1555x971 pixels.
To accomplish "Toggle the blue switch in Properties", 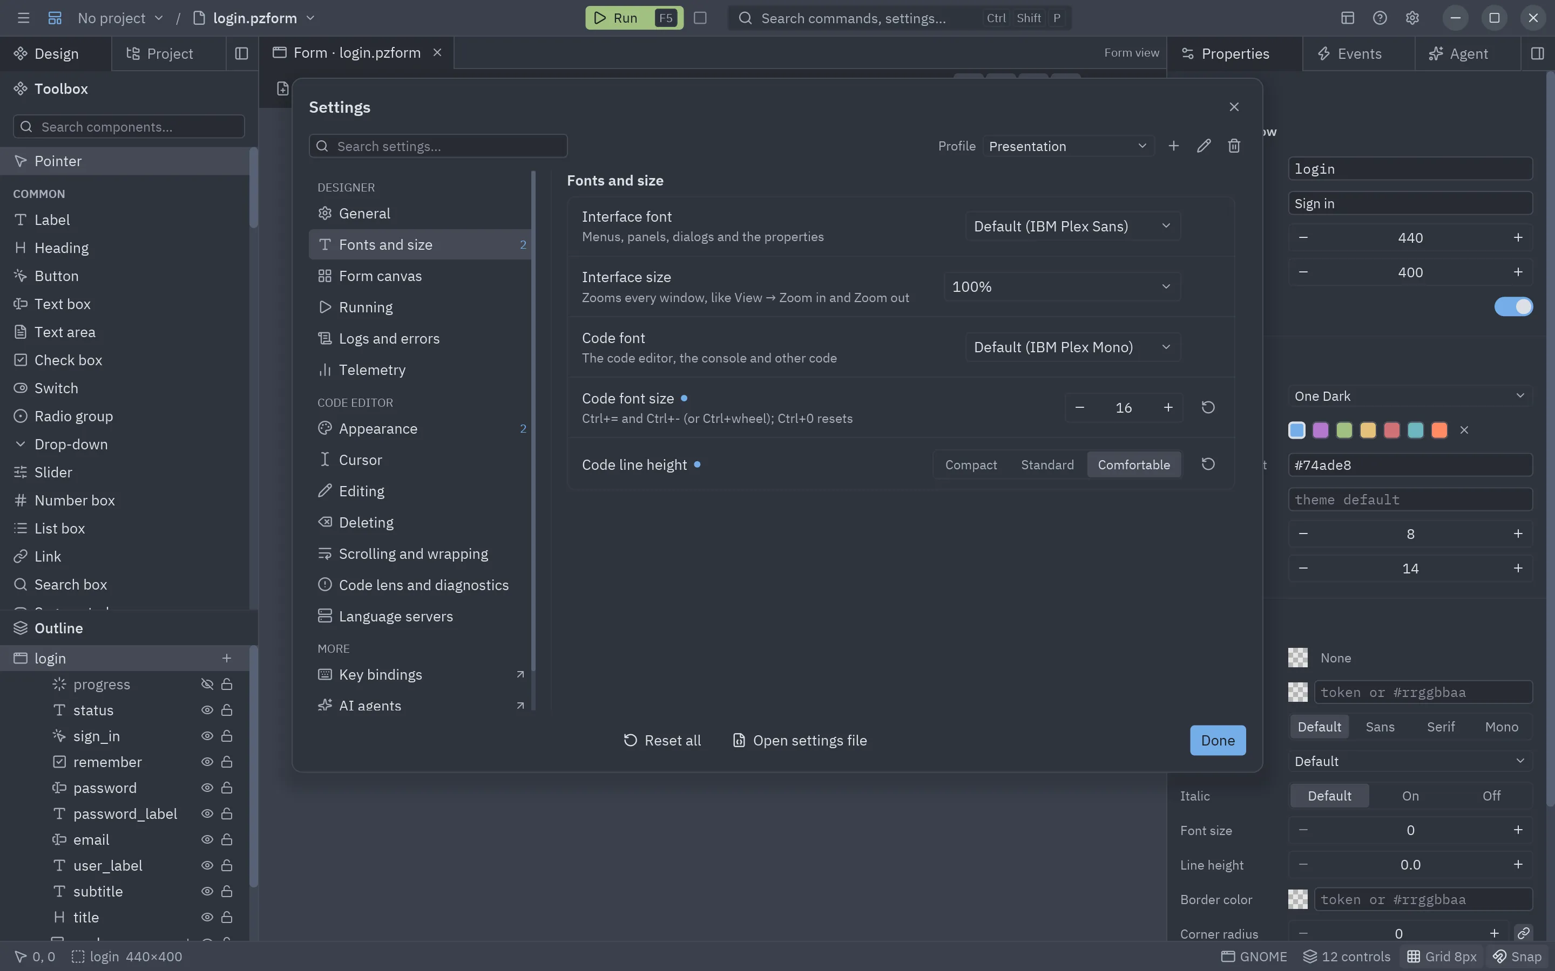I will (x=1513, y=306).
